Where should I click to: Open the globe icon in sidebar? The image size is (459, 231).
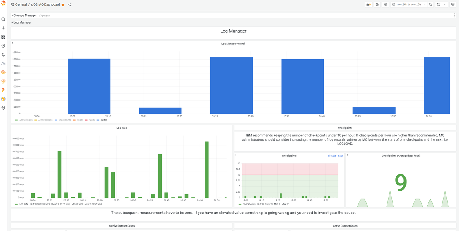click(x=3, y=99)
